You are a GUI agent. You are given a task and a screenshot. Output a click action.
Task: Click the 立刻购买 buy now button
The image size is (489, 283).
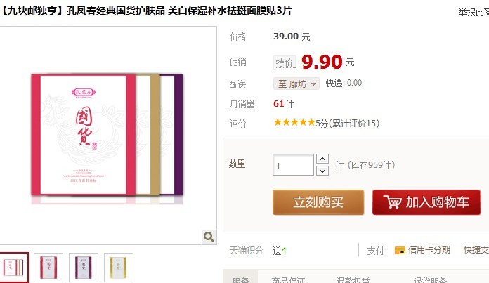click(x=318, y=202)
